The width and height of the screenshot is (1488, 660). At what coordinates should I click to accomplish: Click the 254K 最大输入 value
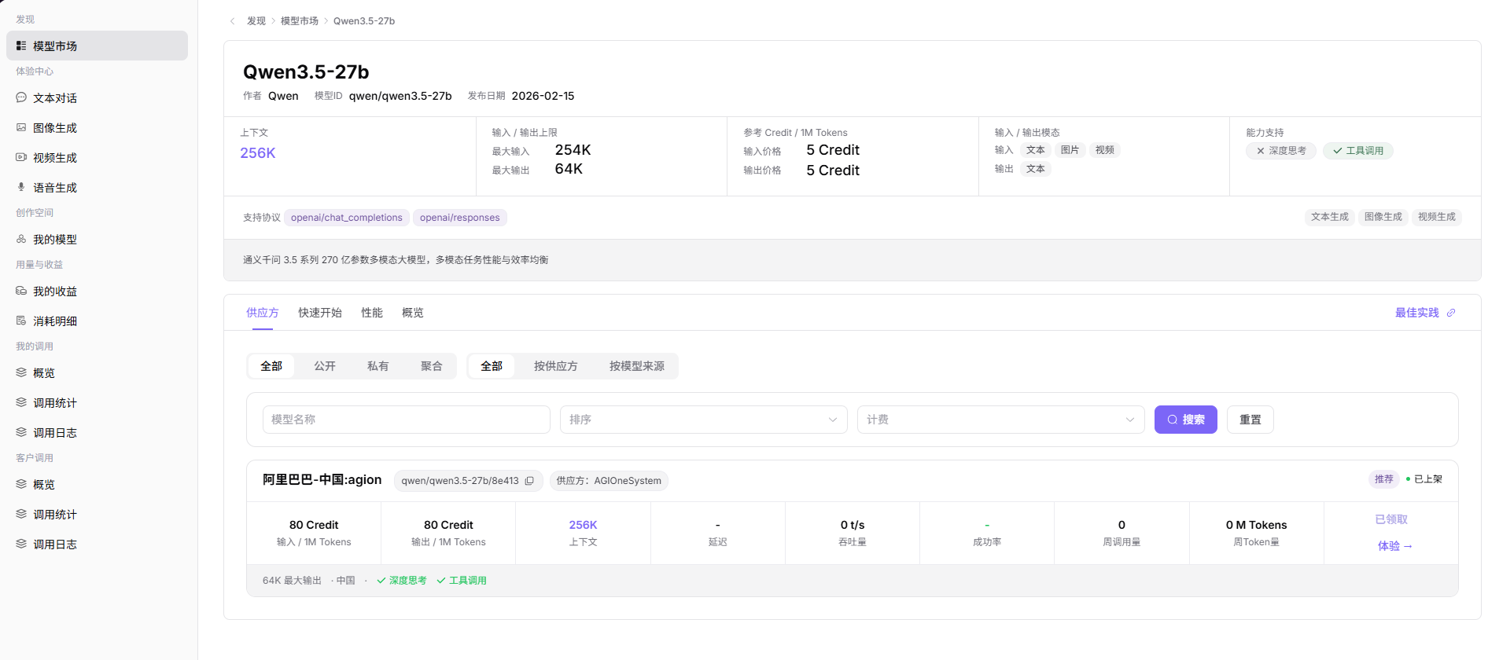click(573, 150)
